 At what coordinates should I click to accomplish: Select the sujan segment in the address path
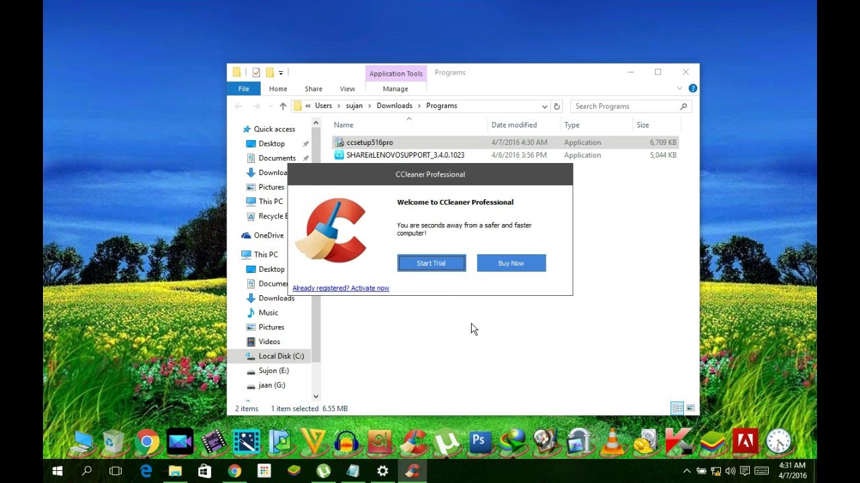(x=353, y=106)
